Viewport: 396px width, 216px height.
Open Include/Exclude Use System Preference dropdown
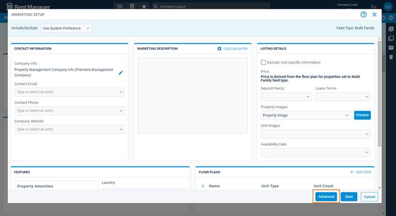[66, 28]
